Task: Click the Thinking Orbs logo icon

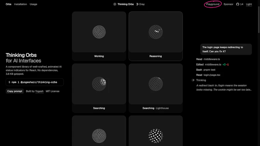Action: tap(115, 4)
